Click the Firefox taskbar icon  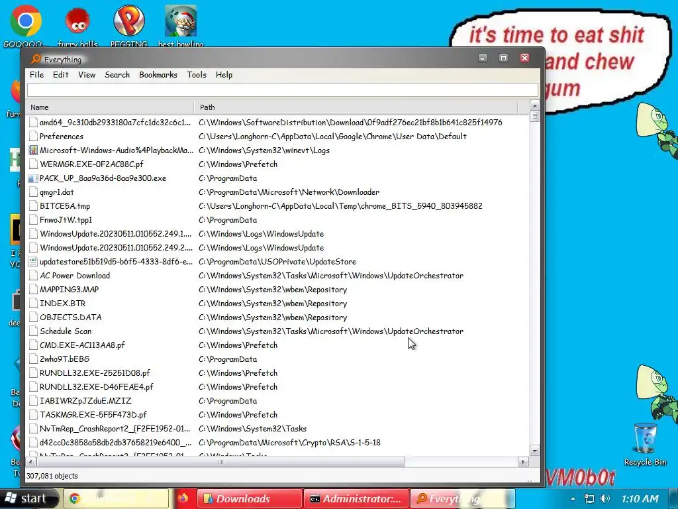tap(183, 498)
